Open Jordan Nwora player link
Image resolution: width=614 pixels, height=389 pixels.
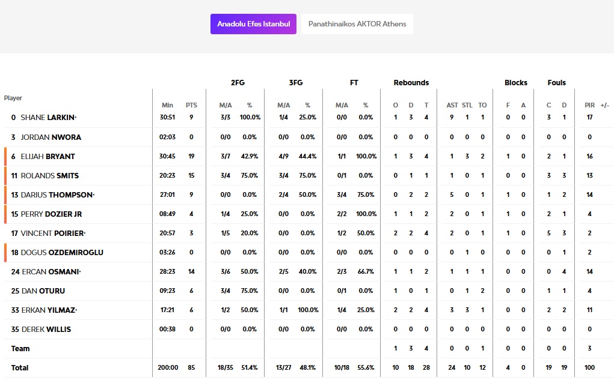coord(51,137)
